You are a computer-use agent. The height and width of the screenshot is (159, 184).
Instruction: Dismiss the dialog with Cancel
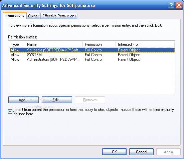pyautogui.click(x=141, y=152)
